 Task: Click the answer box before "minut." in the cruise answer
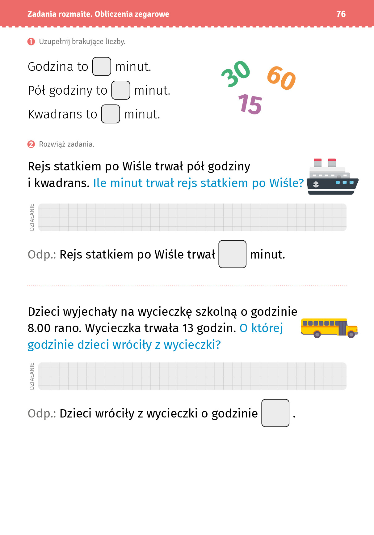pos(232,254)
